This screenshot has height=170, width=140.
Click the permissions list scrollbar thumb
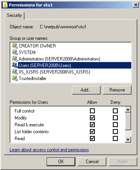point(128,121)
